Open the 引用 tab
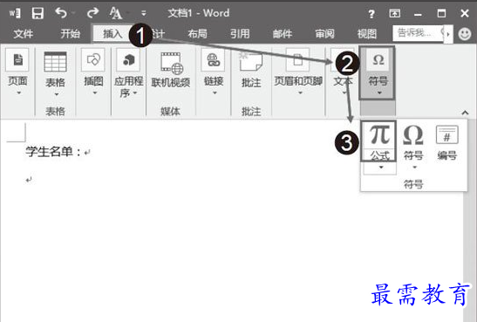Viewport: 477px width, 322px height. tap(240, 33)
